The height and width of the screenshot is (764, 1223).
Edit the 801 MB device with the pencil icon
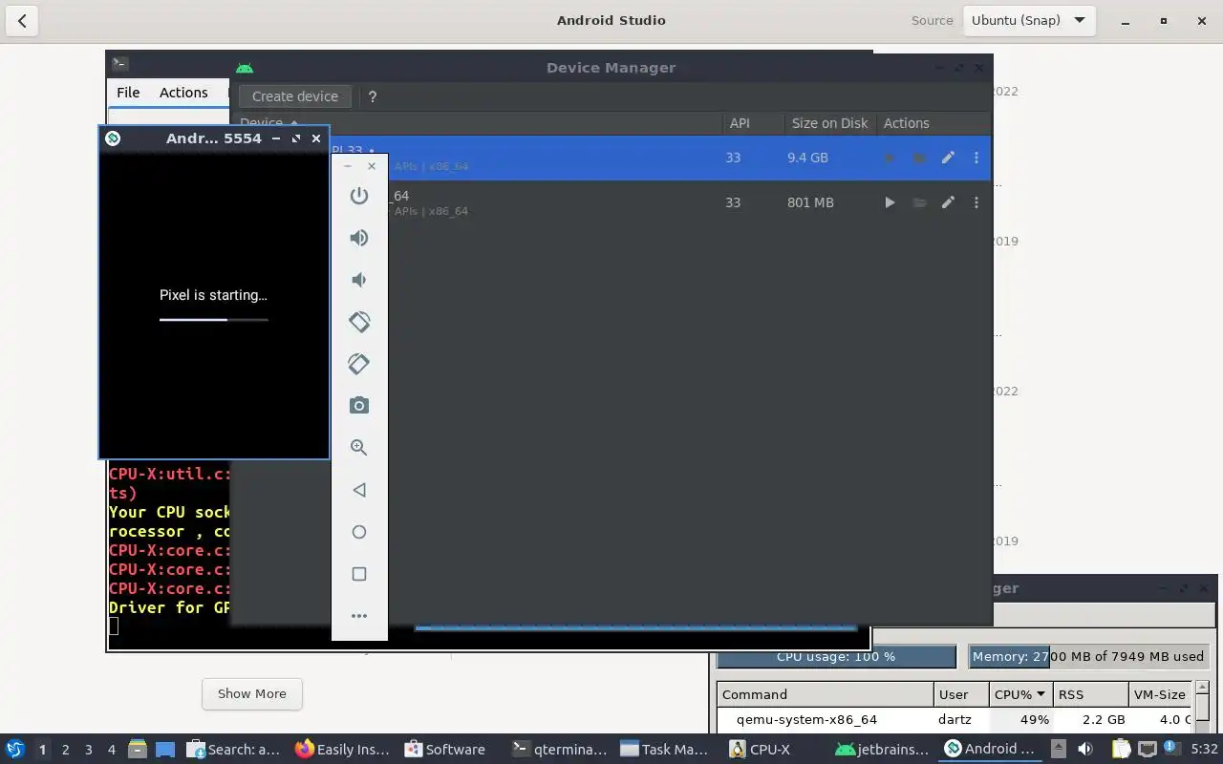(948, 202)
